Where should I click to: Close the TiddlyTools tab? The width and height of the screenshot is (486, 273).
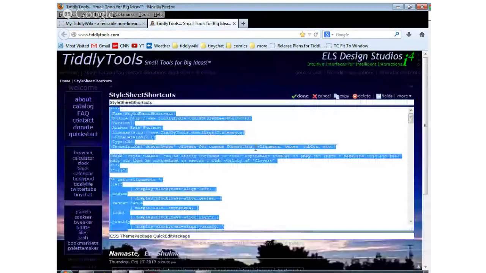click(x=234, y=24)
